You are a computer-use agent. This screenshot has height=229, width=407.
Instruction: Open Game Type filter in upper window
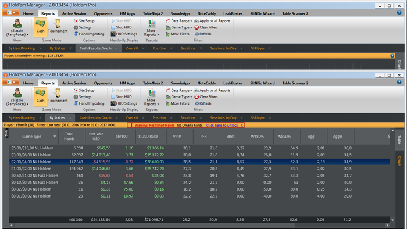point(179,27)
